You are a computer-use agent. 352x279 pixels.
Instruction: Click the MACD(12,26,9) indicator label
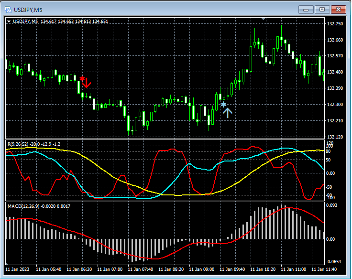tap(39, 206)
